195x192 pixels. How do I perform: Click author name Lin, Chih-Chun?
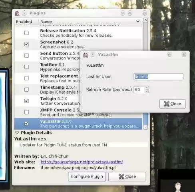tap(55, 156)
